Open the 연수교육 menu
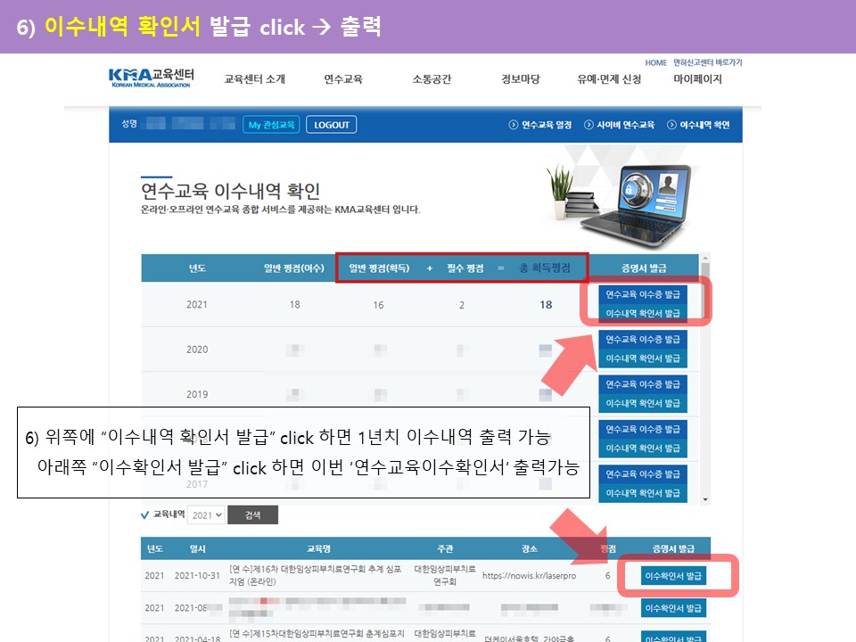This screenshot has height=642, width=856. click(343, 79)
